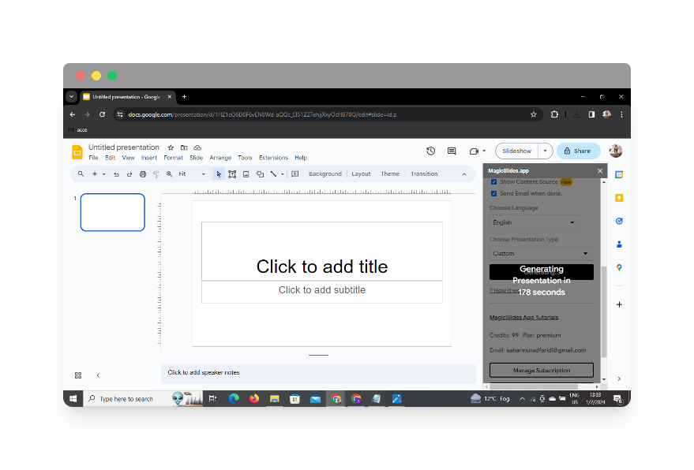
Task: Open the Arrange menu
Action: 220,158
